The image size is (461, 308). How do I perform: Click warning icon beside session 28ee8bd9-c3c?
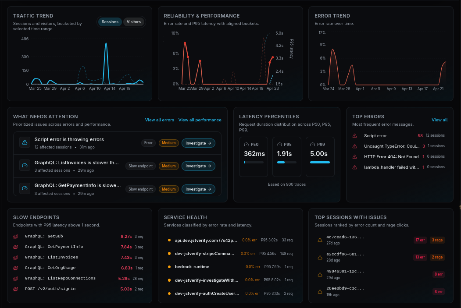[x=320, y=291]
